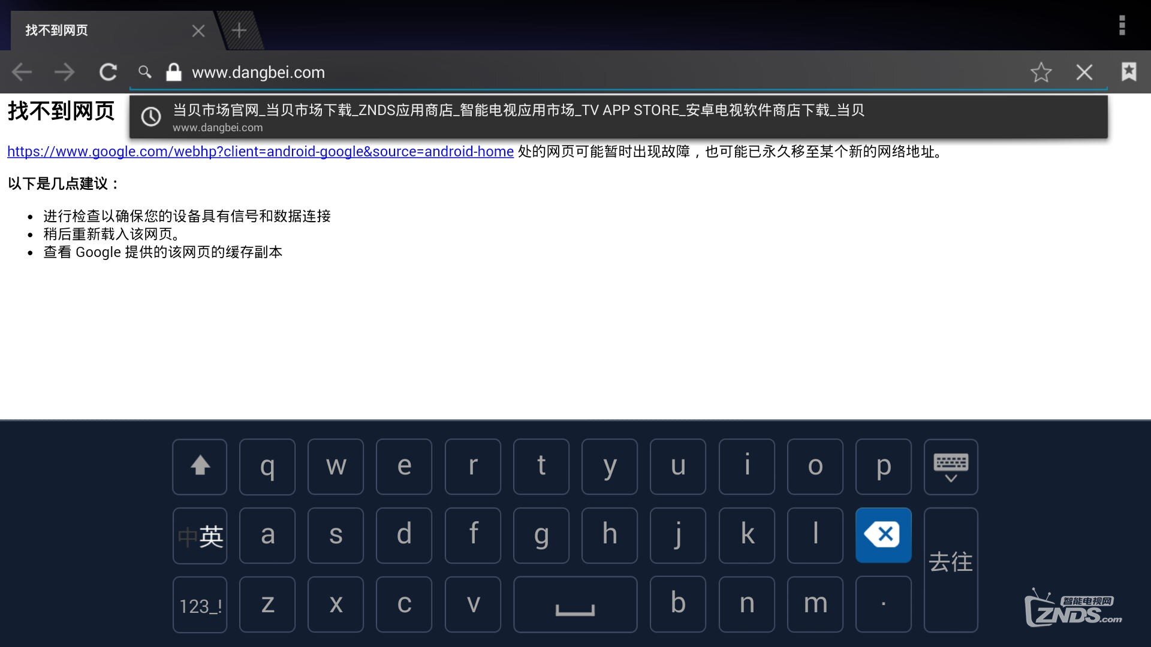Toggle Shift key on the keyboard

[x=200, y=467]
